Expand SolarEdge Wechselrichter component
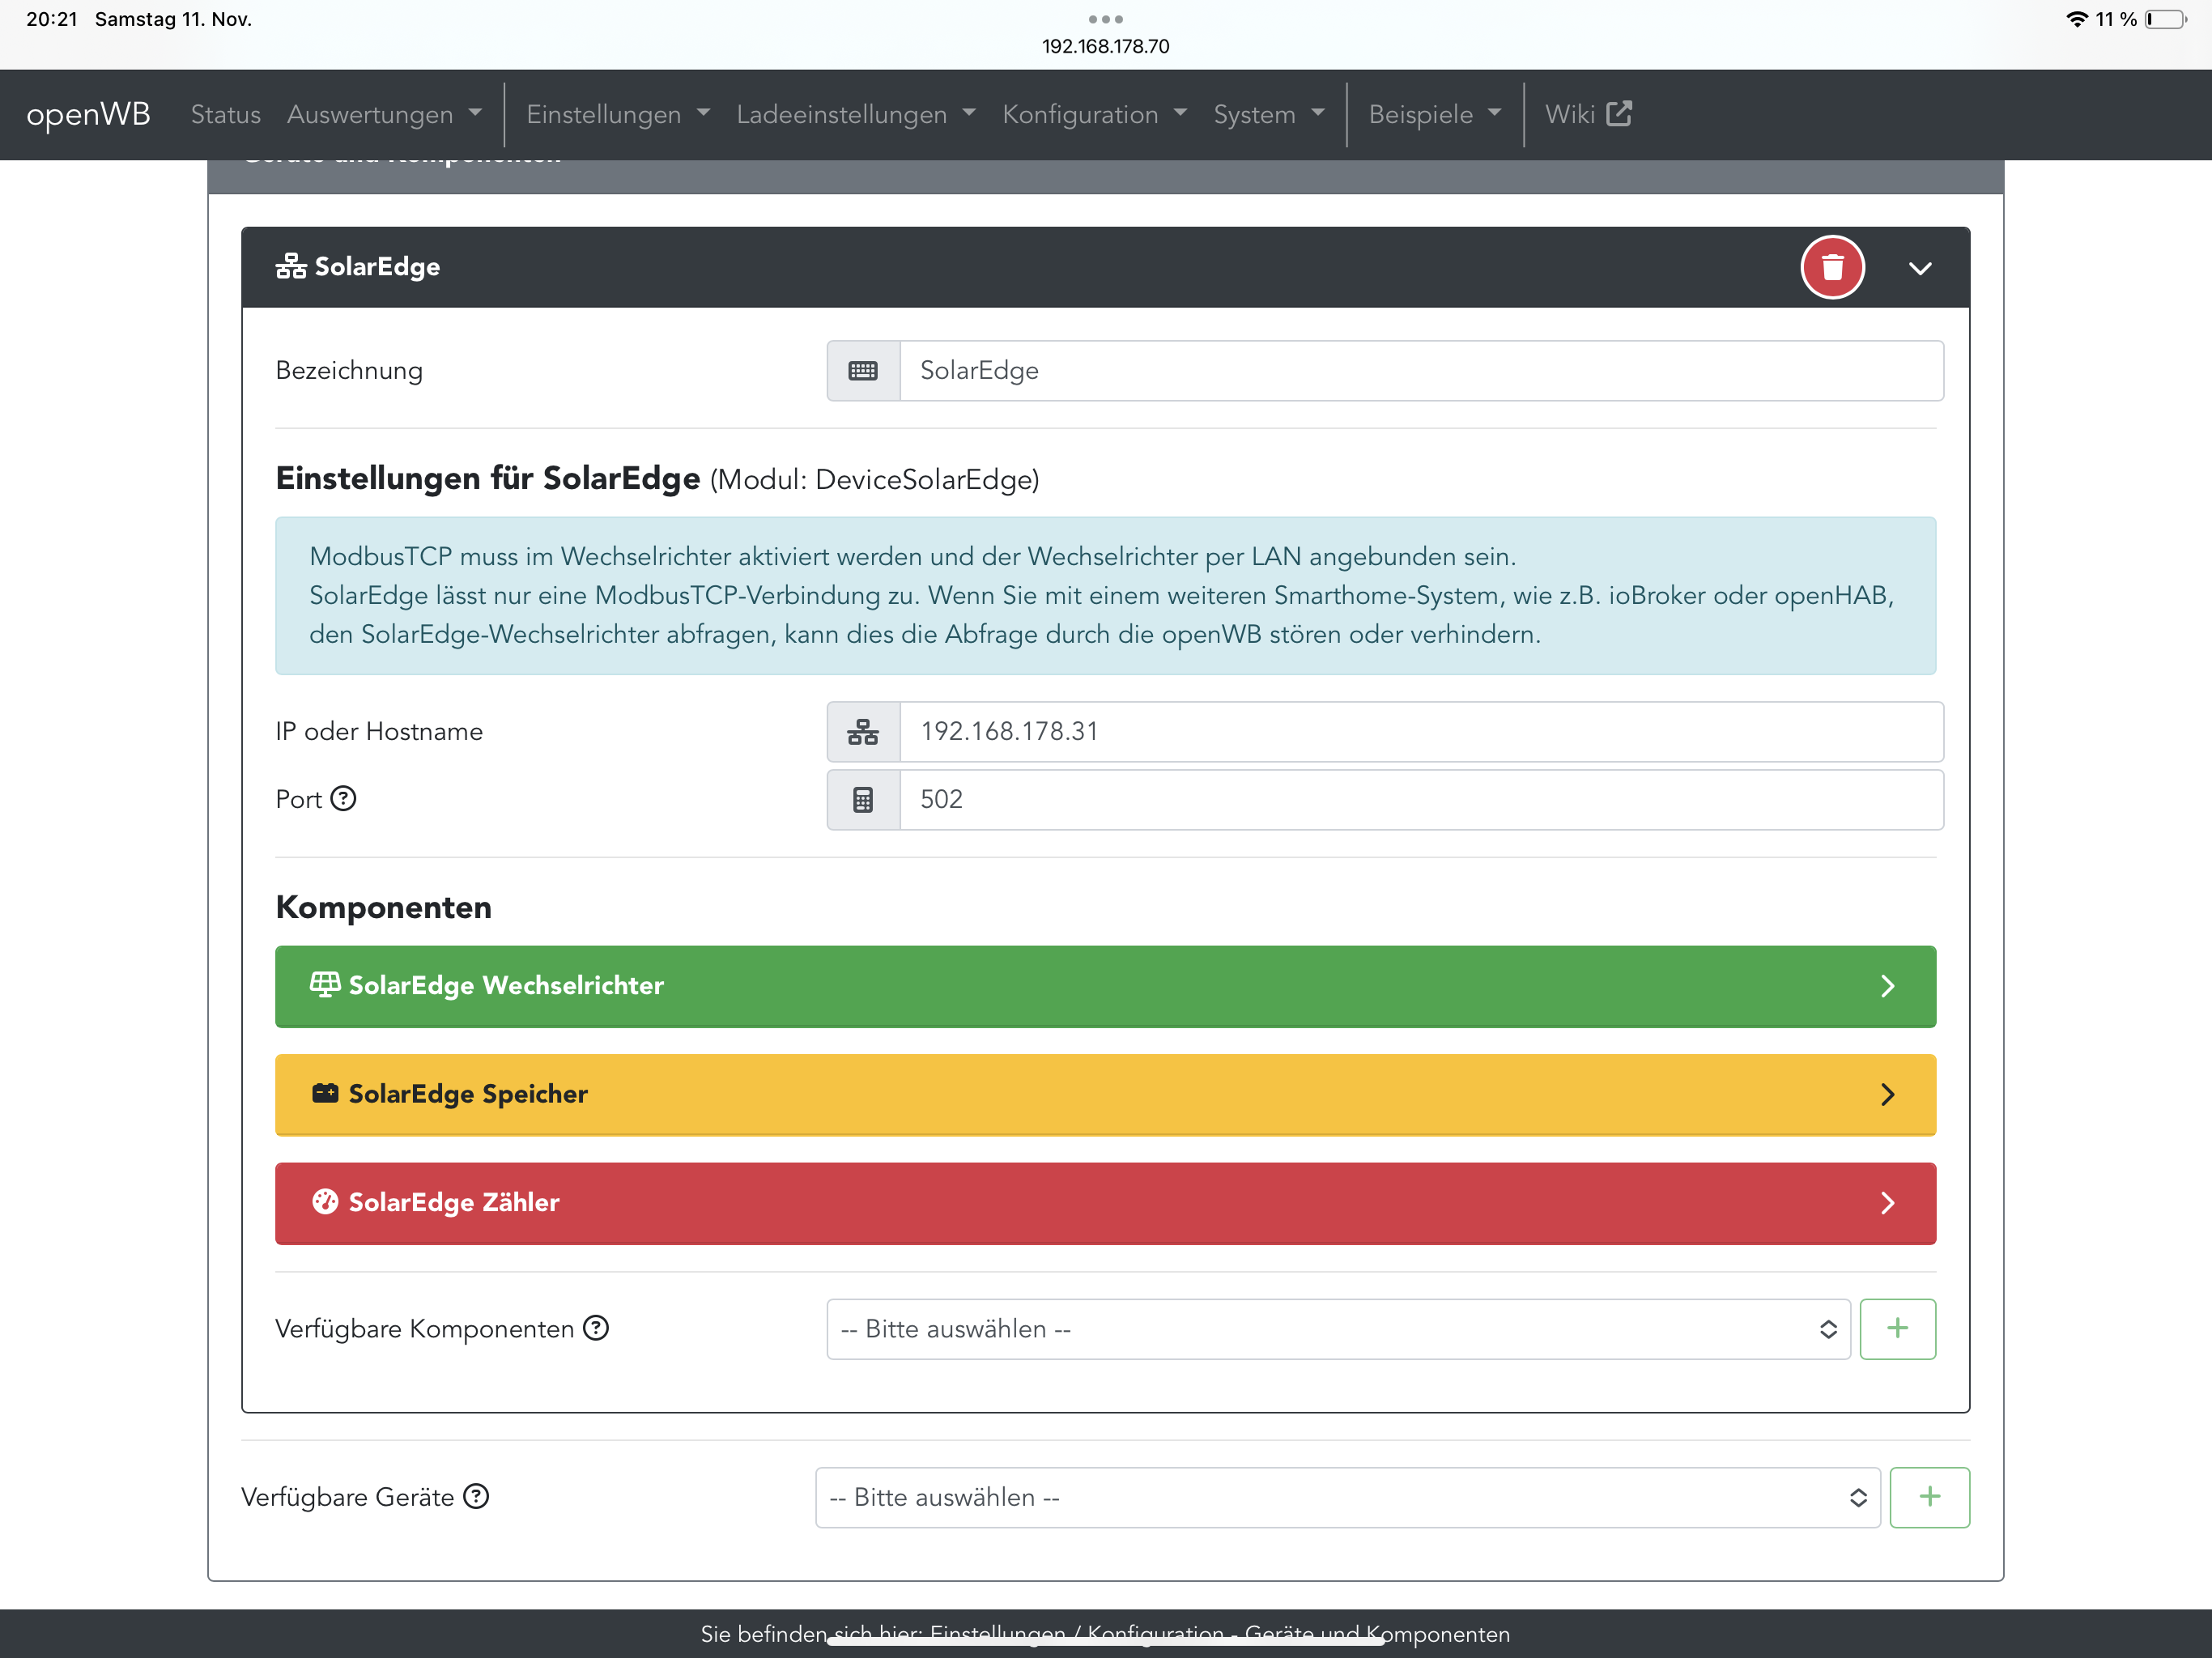 1104,986
